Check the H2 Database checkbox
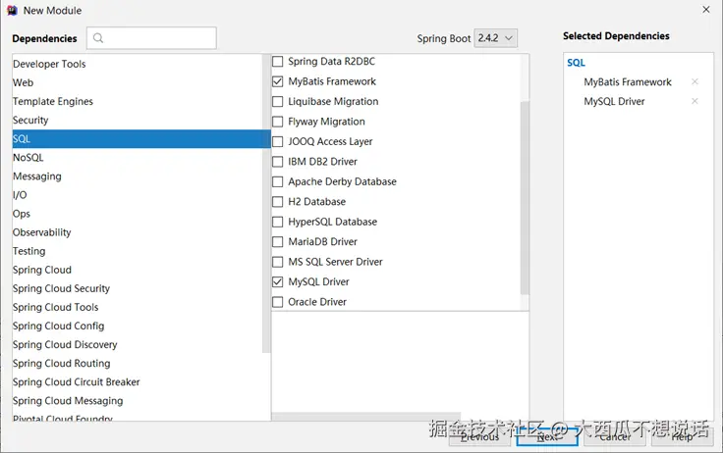Image resolution: width=723 pixels, height=453 pixels. point(278,202)
